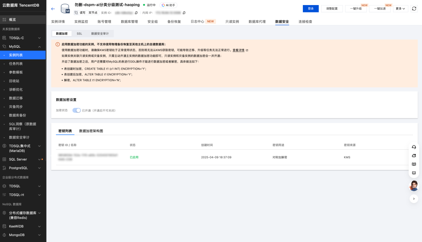Open the 更多 dropdown menu
422x242 pixels.
click(401, 9)
